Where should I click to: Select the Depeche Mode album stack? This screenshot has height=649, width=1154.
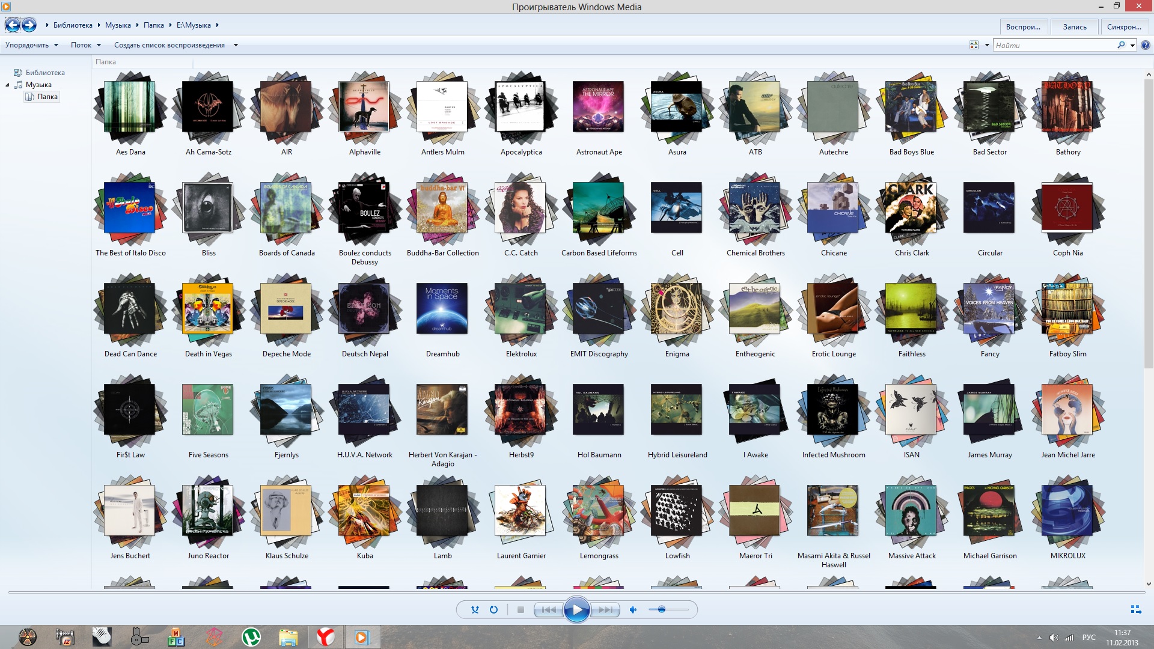(287, 308)
